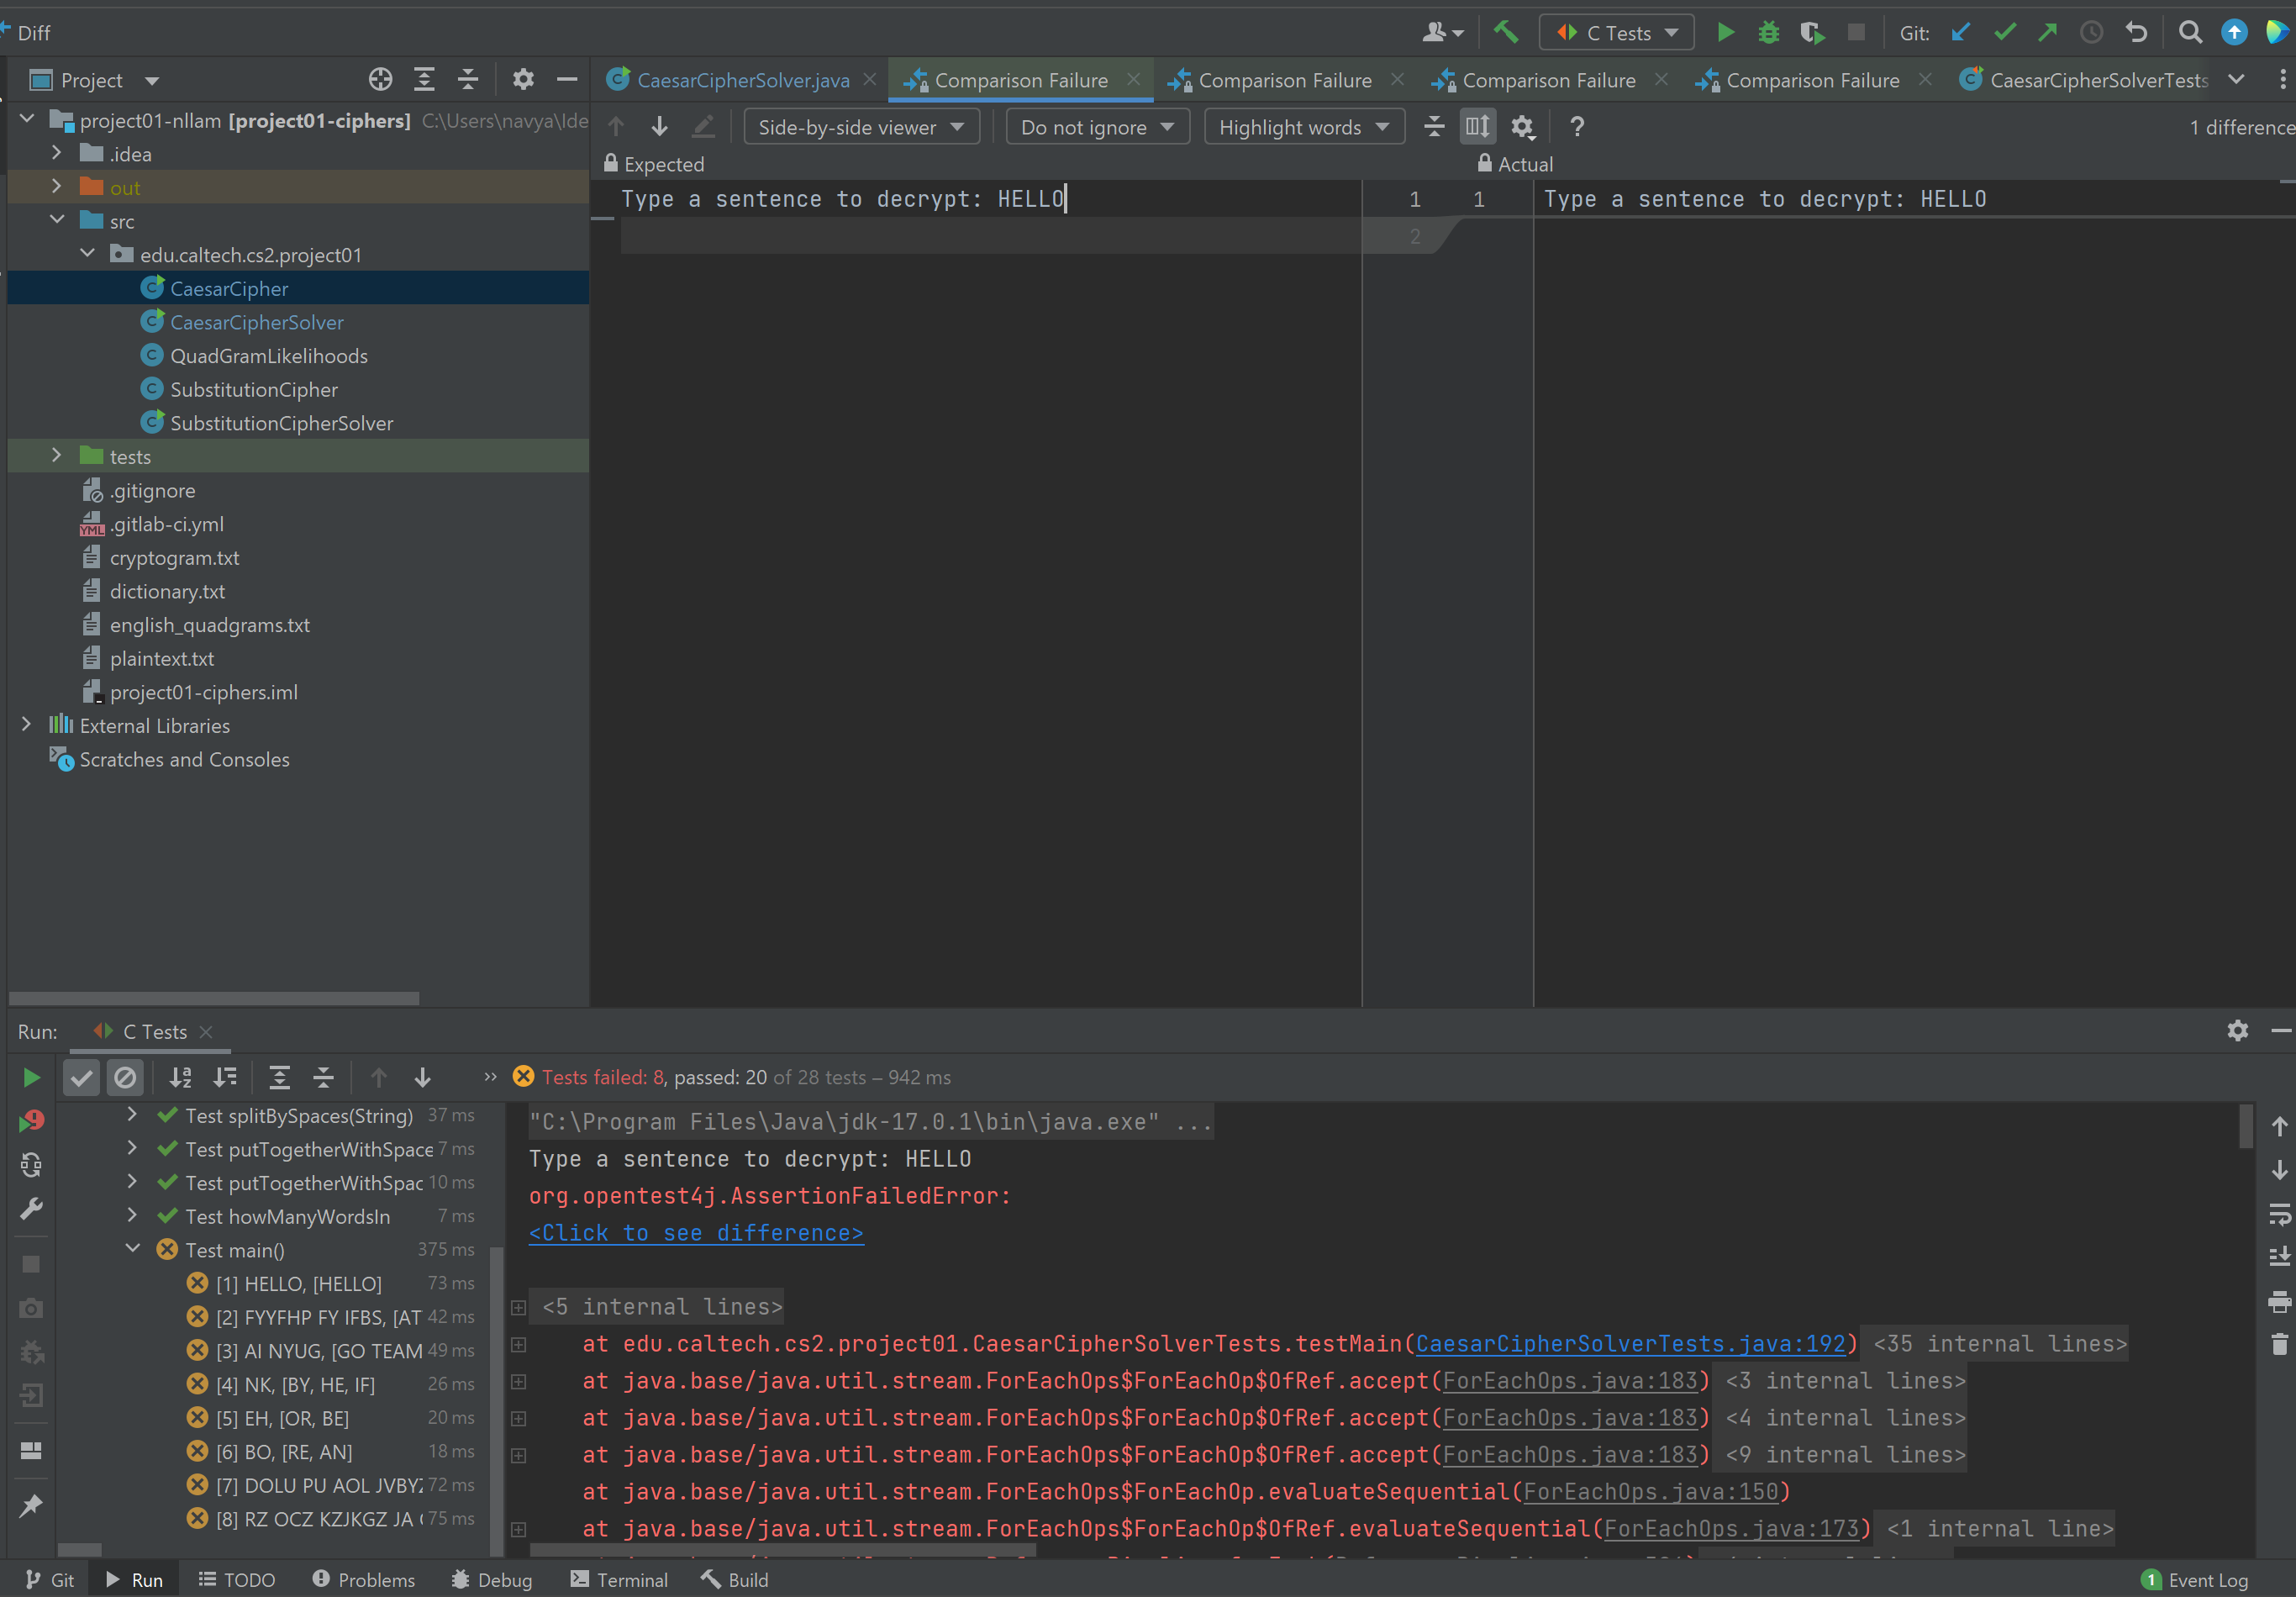This screenshot has width=2296, height=1597.
Task: Click the Git update project arrow icon
Action: coord(1960,32)
